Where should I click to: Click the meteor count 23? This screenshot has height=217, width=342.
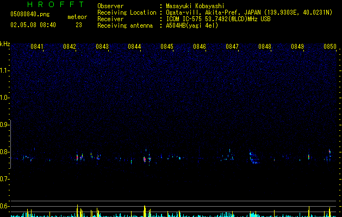[x=79, y=25]
